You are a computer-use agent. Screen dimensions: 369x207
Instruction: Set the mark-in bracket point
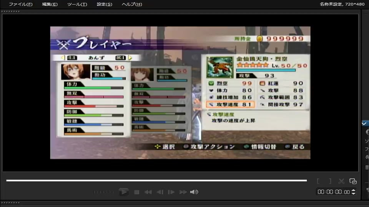318,181
